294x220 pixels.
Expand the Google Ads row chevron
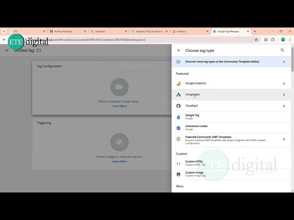(x=284, y=95)
